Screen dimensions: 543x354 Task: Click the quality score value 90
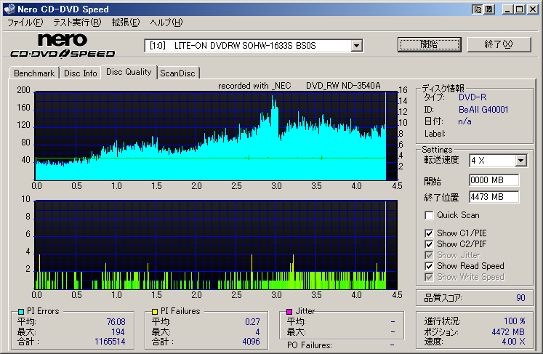(x=520, y=298)
